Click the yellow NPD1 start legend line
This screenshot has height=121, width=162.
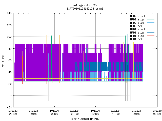[151, 29]
